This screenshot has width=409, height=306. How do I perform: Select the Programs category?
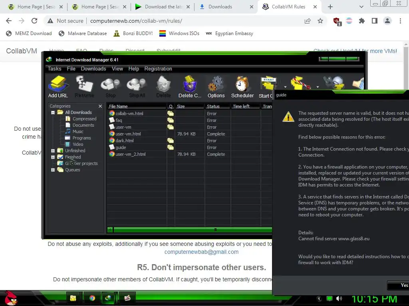[81, 138]
